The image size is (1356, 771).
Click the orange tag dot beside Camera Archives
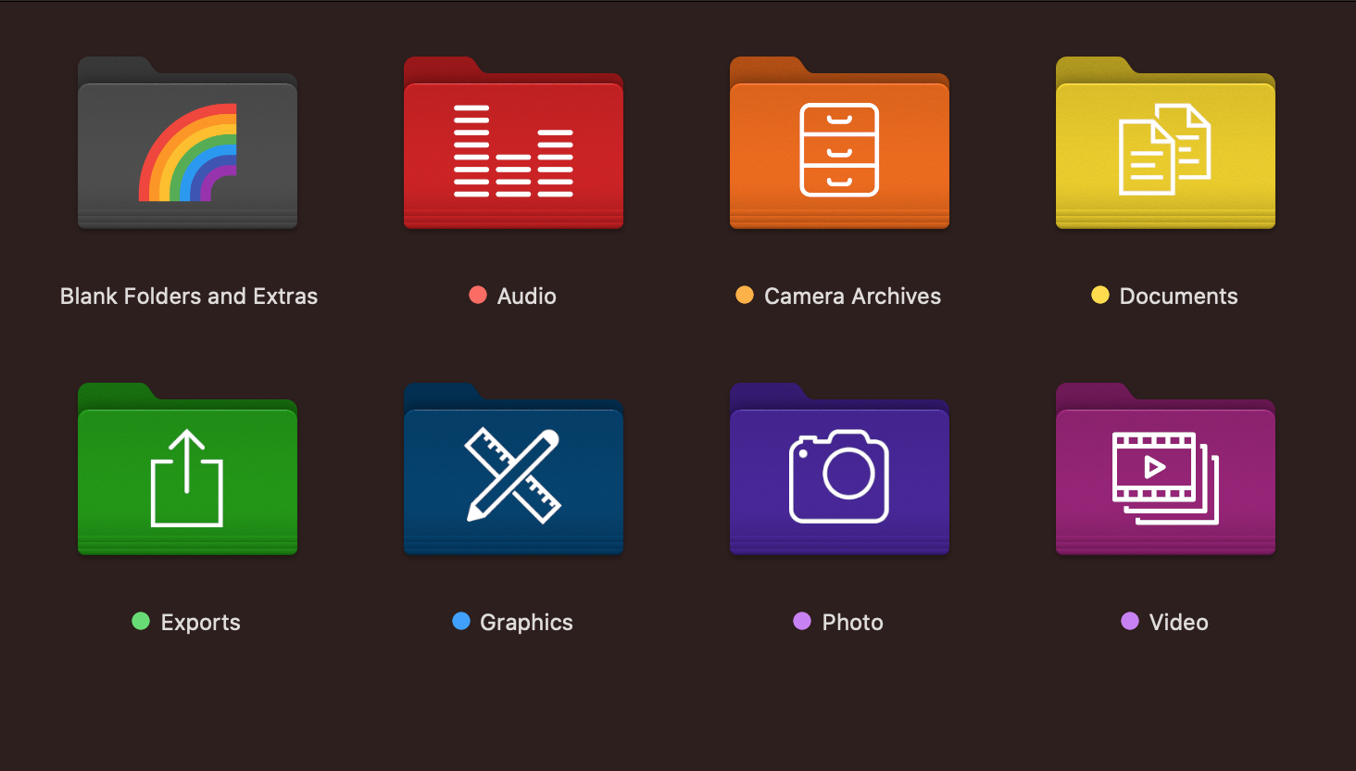click(746, 295)
